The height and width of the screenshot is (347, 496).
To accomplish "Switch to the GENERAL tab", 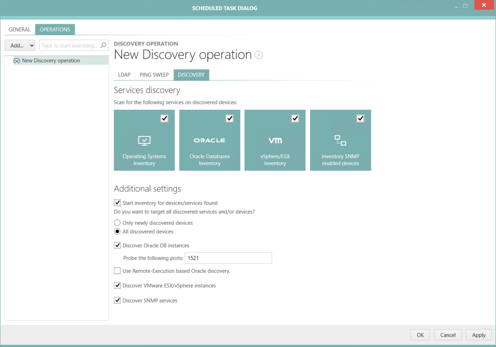I will (19, 29).
